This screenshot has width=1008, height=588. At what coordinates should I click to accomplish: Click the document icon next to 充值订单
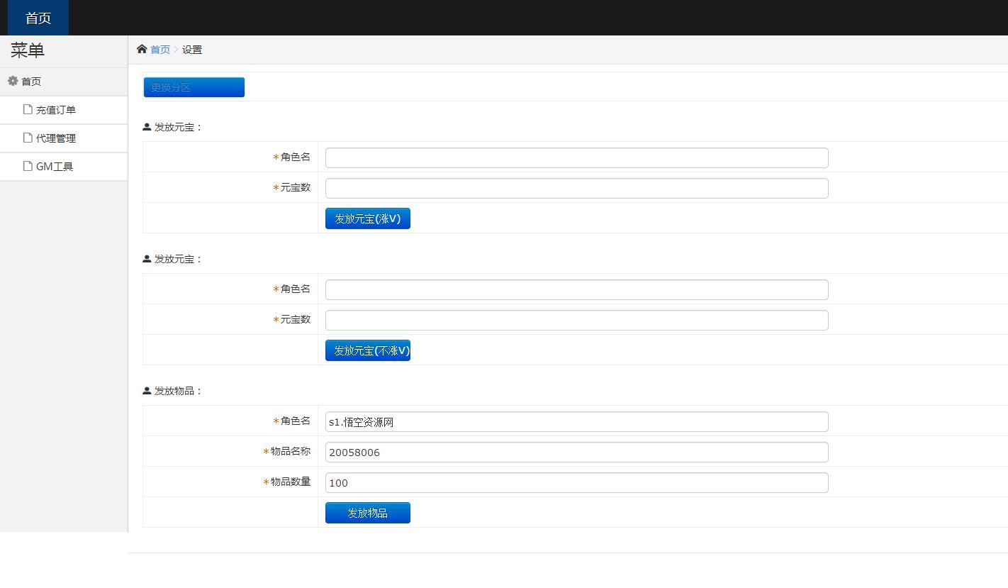(x=28, y=109)
